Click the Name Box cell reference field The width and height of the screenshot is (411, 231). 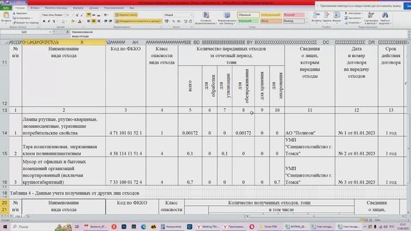(24, 32)
